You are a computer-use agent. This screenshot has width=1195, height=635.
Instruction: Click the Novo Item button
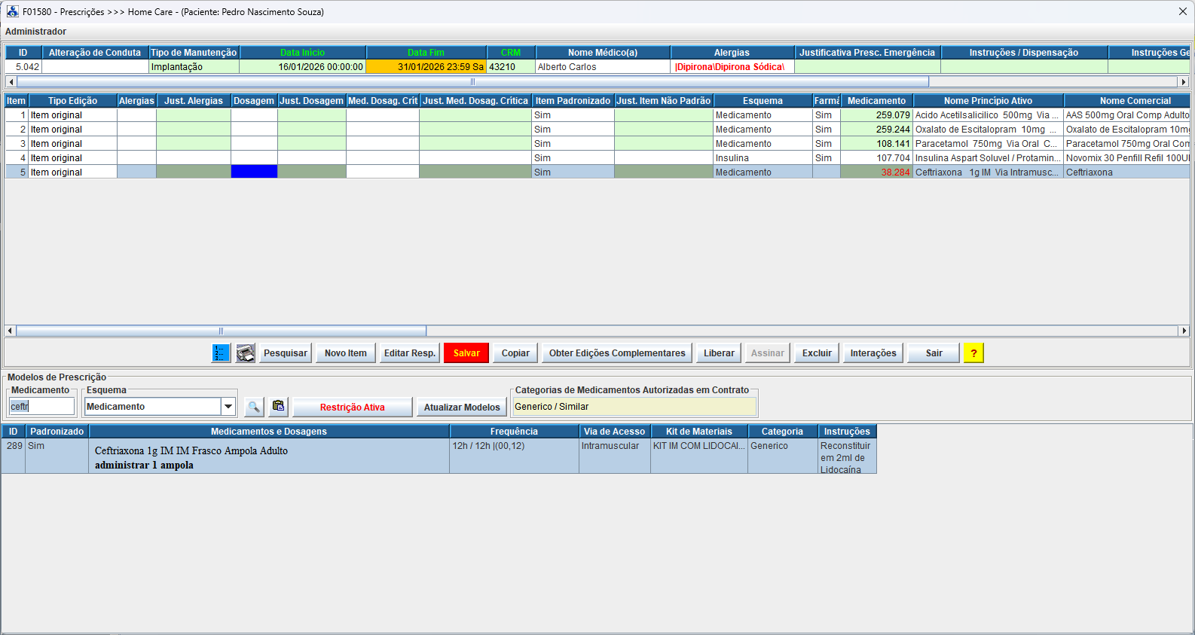click(x=345, y=353)
